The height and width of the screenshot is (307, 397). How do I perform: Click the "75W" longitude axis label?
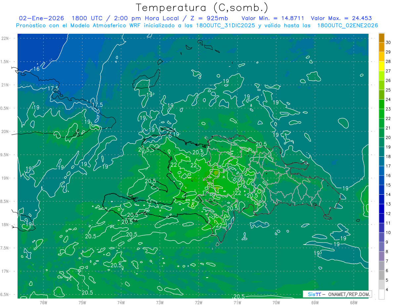(x=82, y=302)
